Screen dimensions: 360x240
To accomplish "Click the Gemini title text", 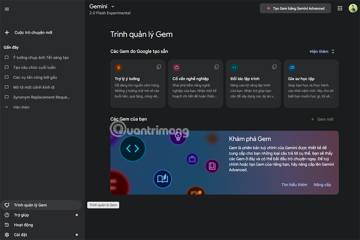I will [98, 6].
